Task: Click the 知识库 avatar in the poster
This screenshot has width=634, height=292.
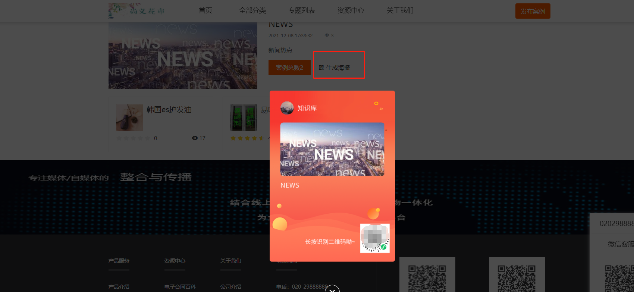Action: coord(287,108)
